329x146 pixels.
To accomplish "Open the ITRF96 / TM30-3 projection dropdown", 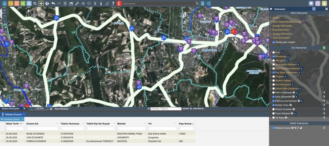I will pyautogui.click(x=165, y=109).
